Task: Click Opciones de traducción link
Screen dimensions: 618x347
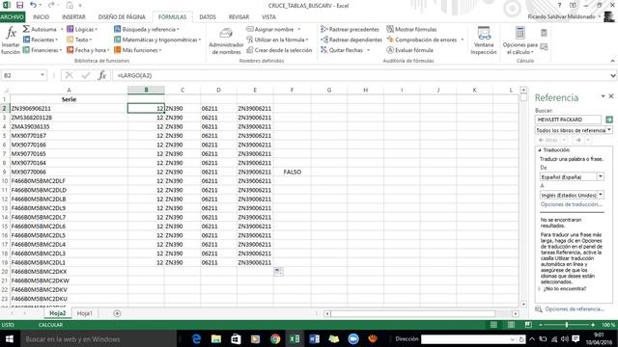Action: click(x=571, y=204)
